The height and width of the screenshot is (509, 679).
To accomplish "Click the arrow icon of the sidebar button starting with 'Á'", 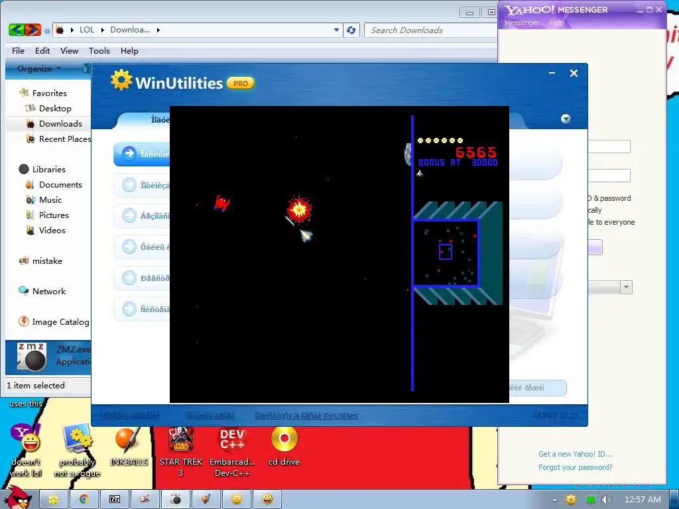I will 129,215.
